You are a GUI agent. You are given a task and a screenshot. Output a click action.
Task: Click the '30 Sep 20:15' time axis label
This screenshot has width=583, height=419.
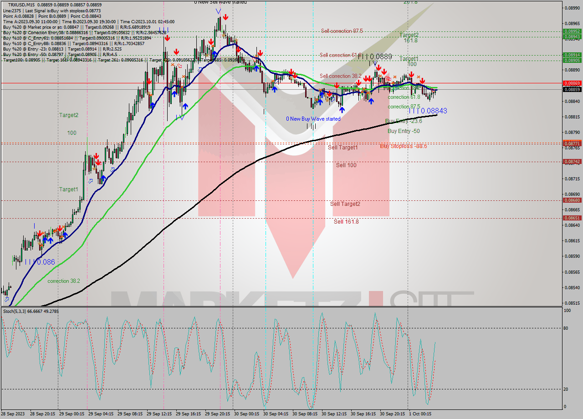tap(392, 414)
